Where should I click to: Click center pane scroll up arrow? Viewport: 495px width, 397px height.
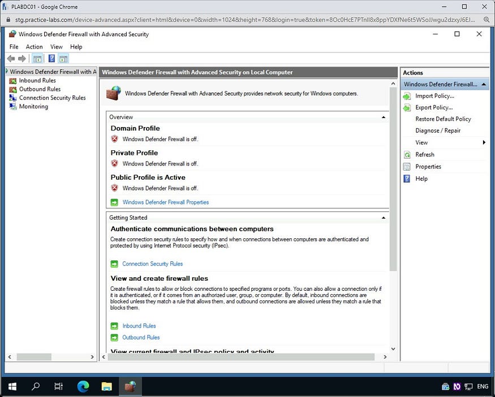point(393,84)
